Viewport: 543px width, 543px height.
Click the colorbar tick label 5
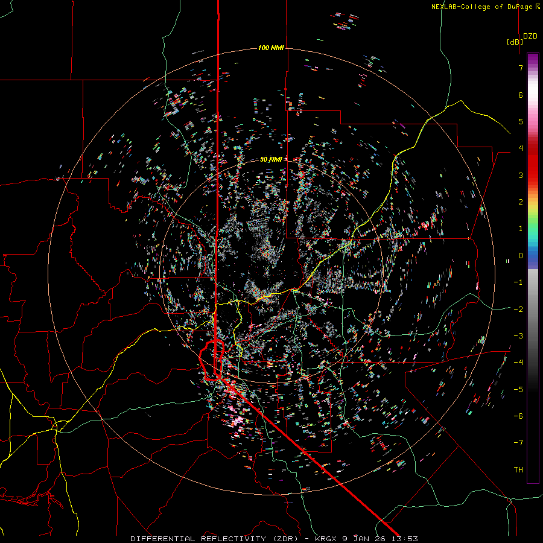point(521,121)
